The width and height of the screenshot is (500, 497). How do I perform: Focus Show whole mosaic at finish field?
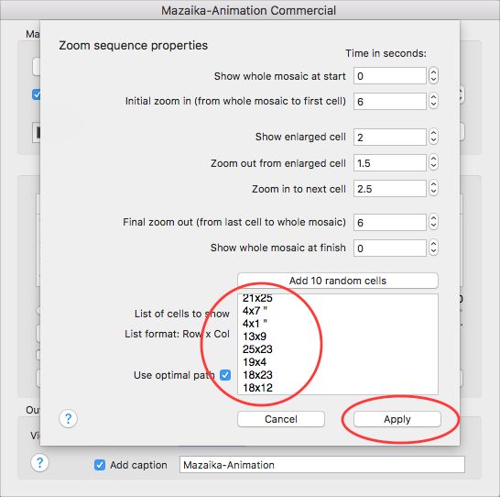390,248
